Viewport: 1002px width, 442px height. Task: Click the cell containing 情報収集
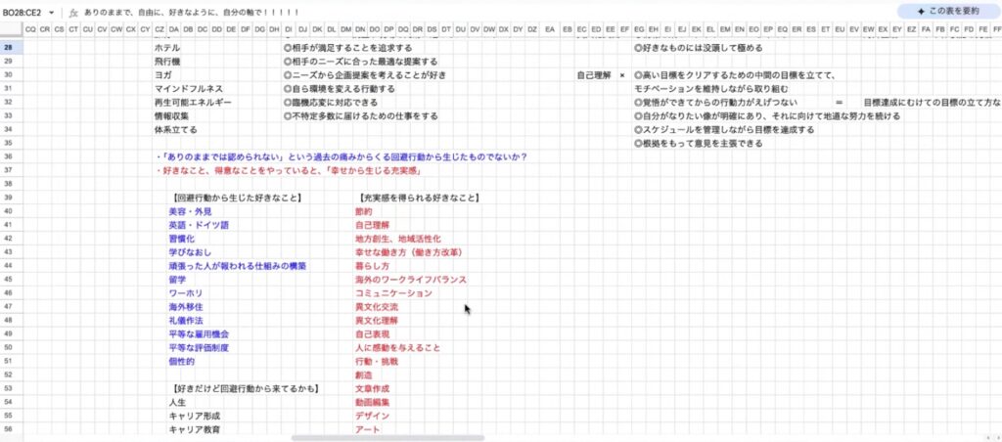(x=171, y=116)
